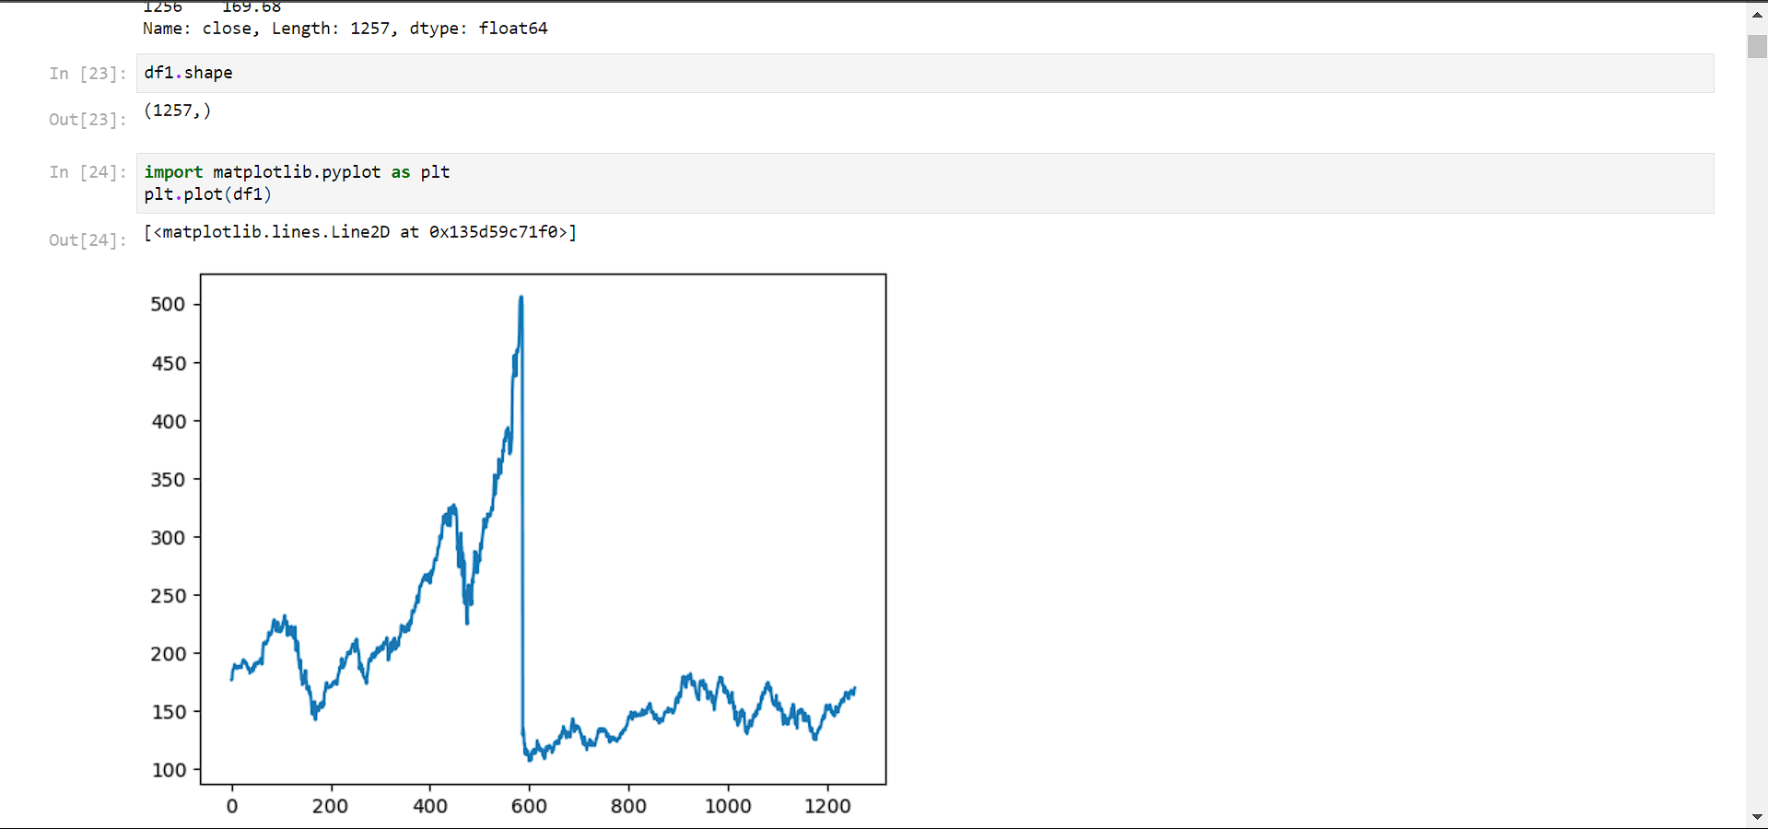Click into the df1.shape code cell
The image size is (1768, 829).
(x=921, y=73)
